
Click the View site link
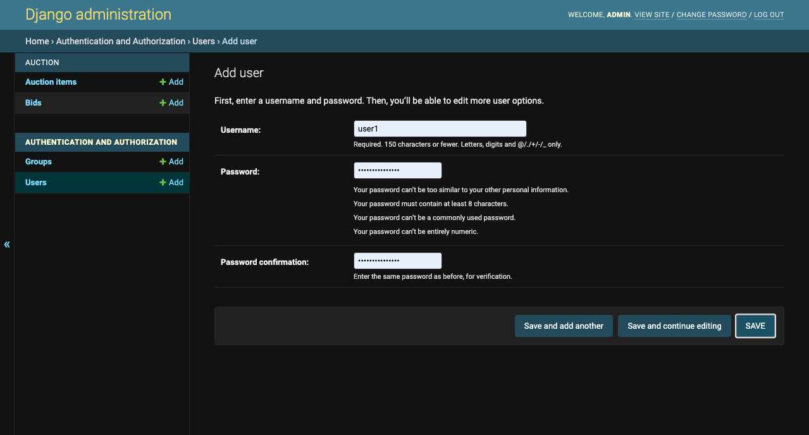pos(652,15)
